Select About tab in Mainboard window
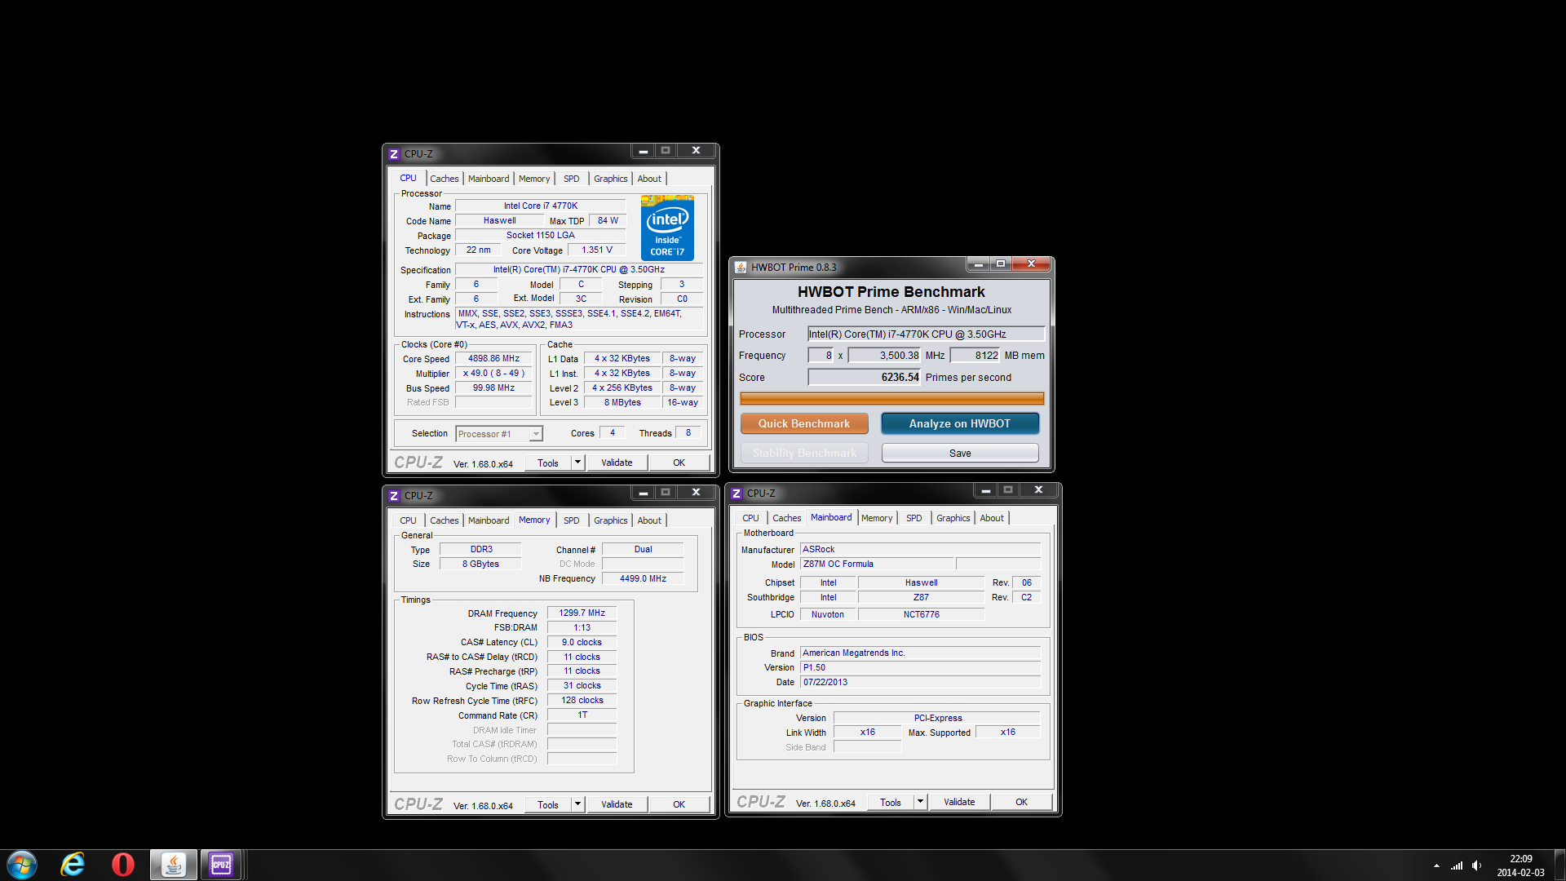Image resolution: width=1566 pixels, height=881 pixels. coord(992,518)
